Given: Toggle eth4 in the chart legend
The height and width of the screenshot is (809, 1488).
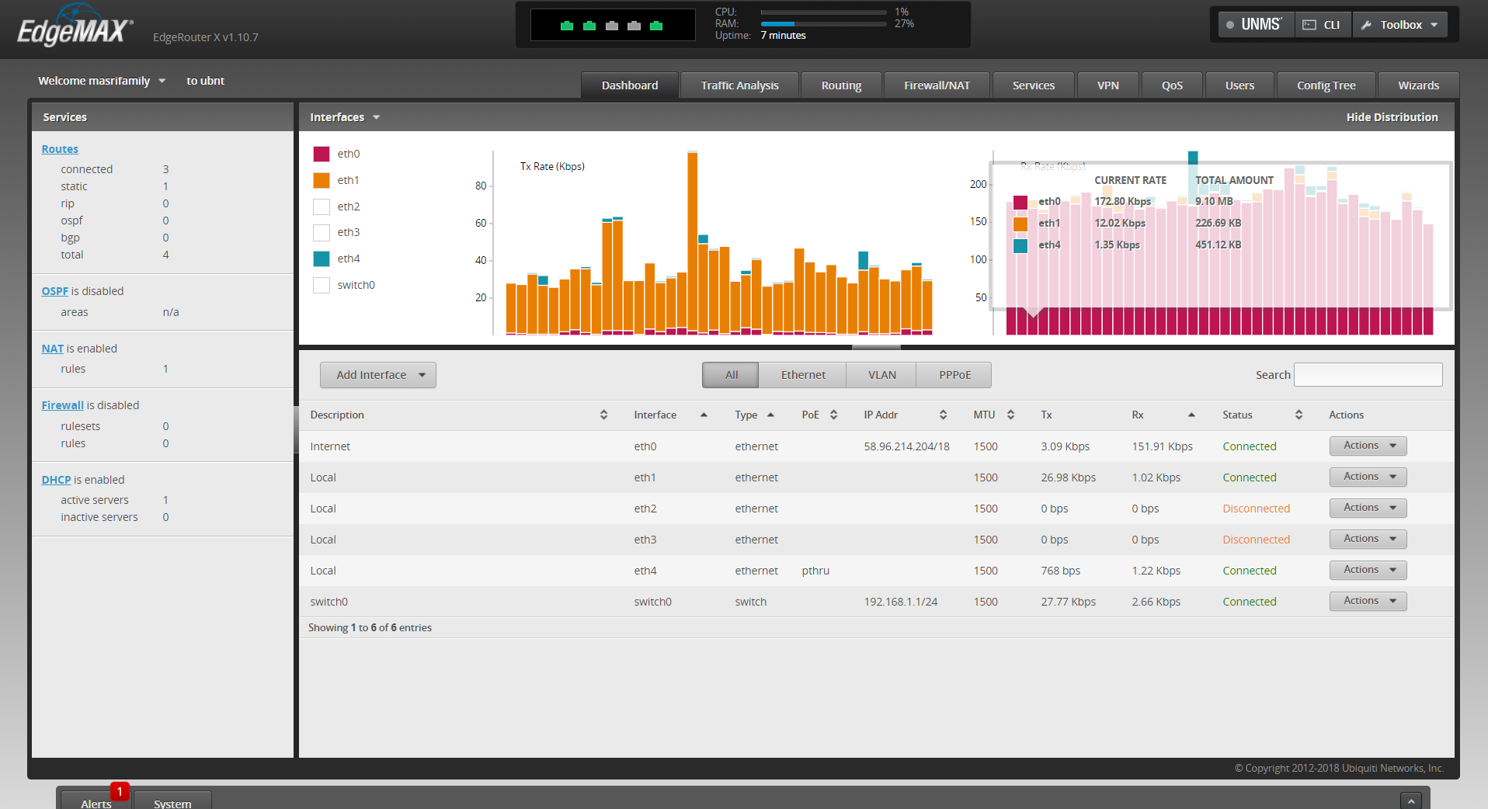Looking at the screenshot, I should (322, 259).
